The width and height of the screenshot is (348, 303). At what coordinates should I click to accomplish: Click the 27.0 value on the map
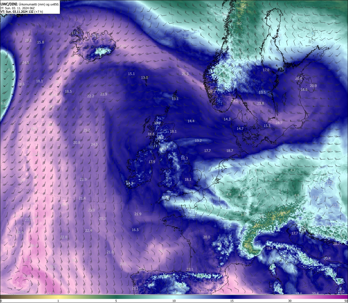123,264
